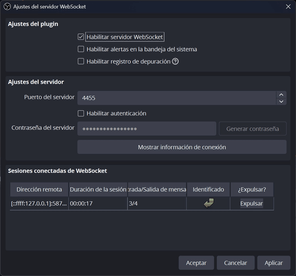Select session duration 00:00:17 cell
Viewport: 296px width, 276px height.
(98, 203)
